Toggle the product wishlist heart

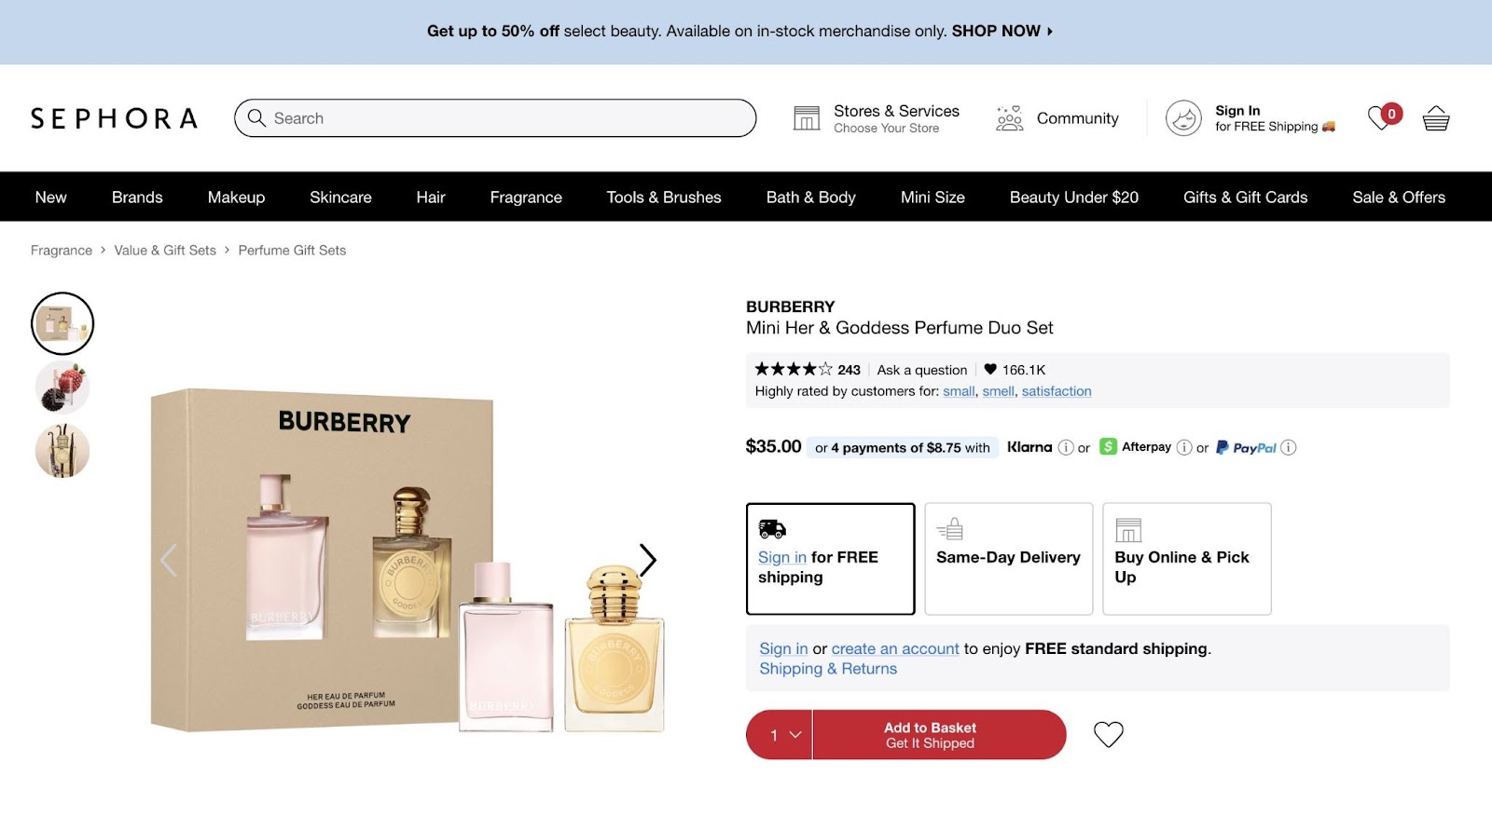pos(1108,734)
